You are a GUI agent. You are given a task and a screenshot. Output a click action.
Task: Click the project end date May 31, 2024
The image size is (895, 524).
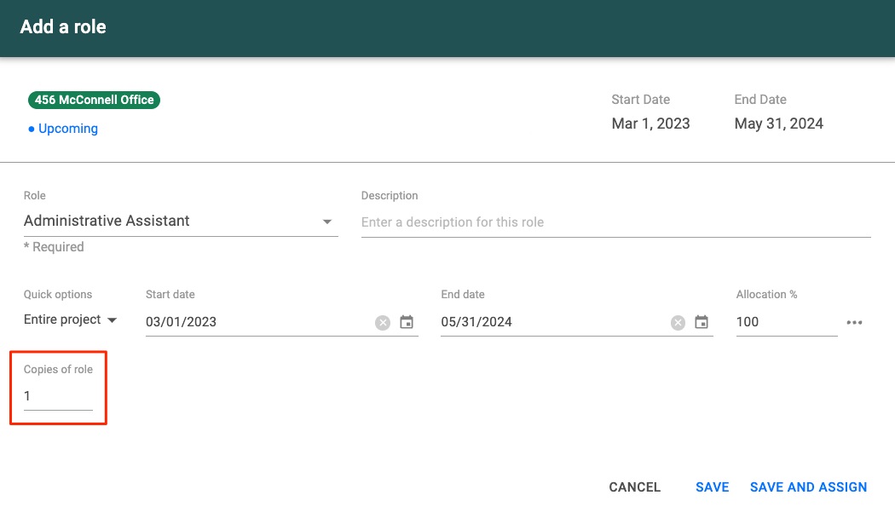pos(778,124)
